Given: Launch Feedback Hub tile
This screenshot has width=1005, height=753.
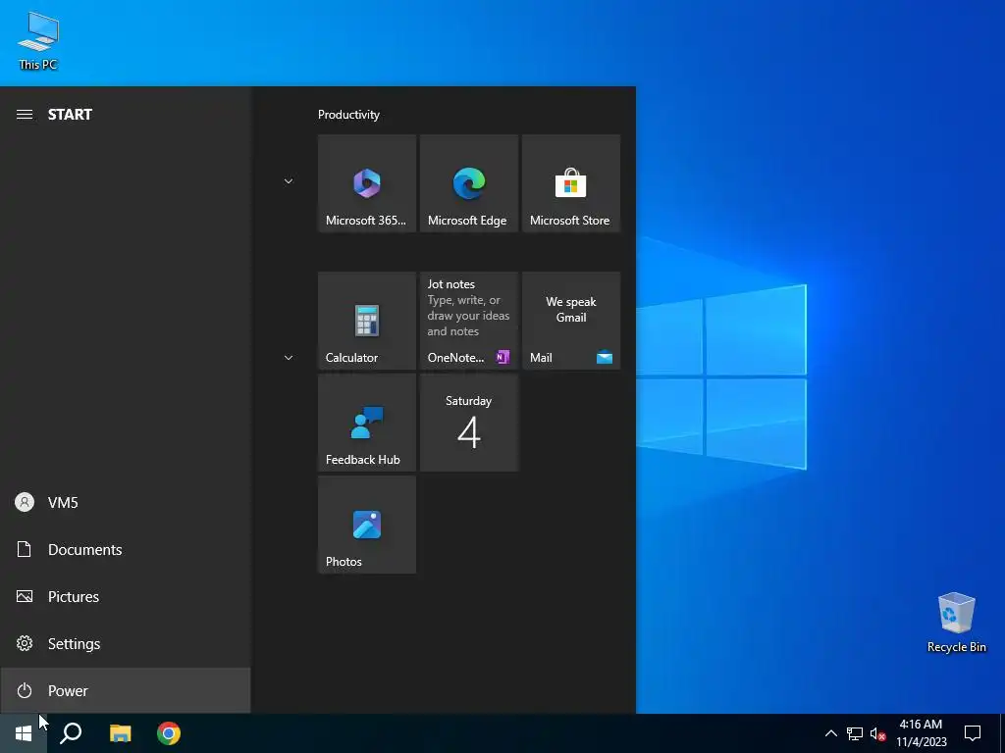Looking at the screenshot, I should 367,423.
